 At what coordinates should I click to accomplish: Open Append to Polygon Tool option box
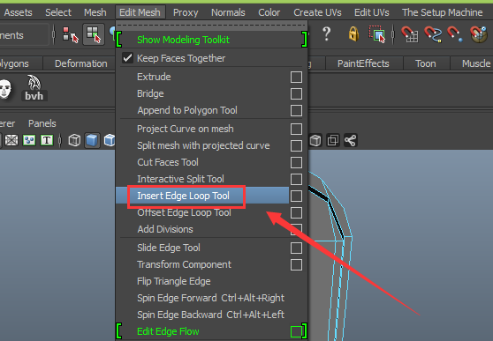296,110
